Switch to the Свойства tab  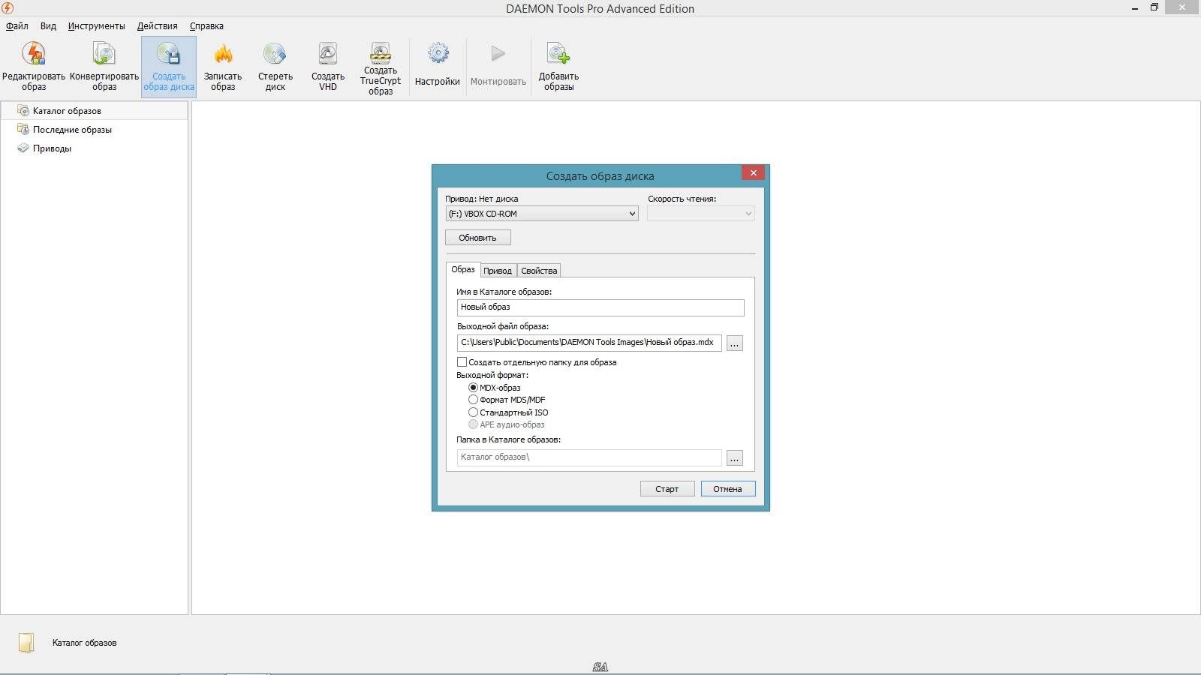coord(539,271)
